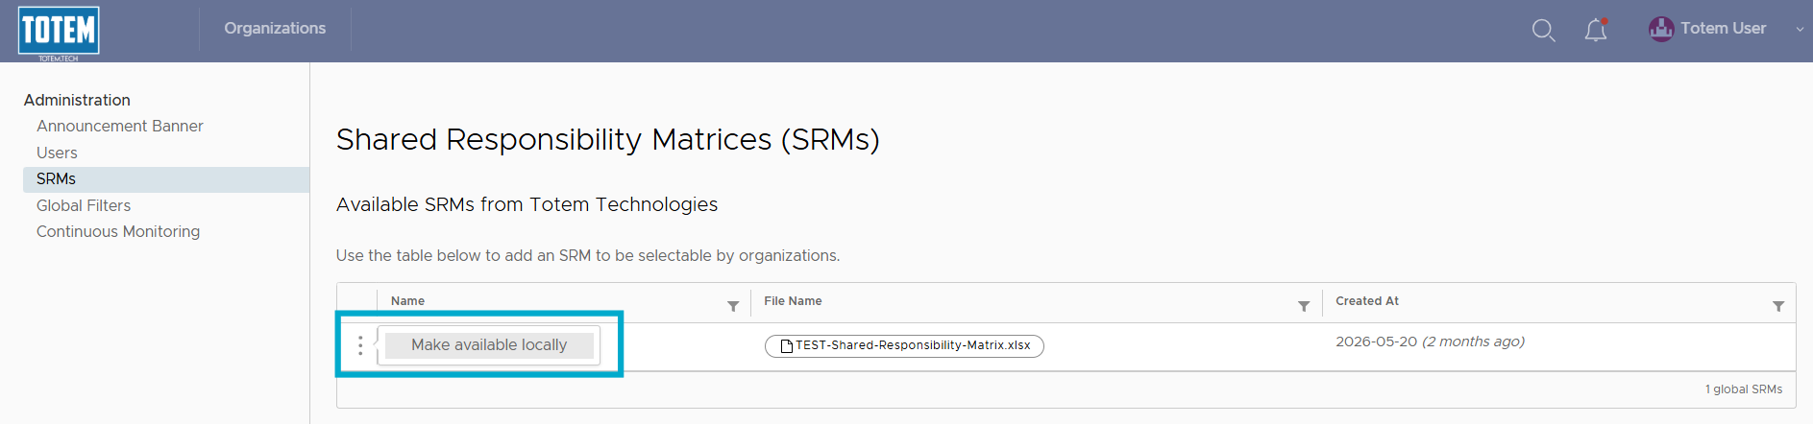The image size is (1813, 424).
Task: Open Global Filters settings
Action: (84, 205)
